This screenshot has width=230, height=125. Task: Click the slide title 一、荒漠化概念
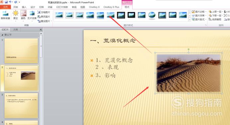click(113, 41)
